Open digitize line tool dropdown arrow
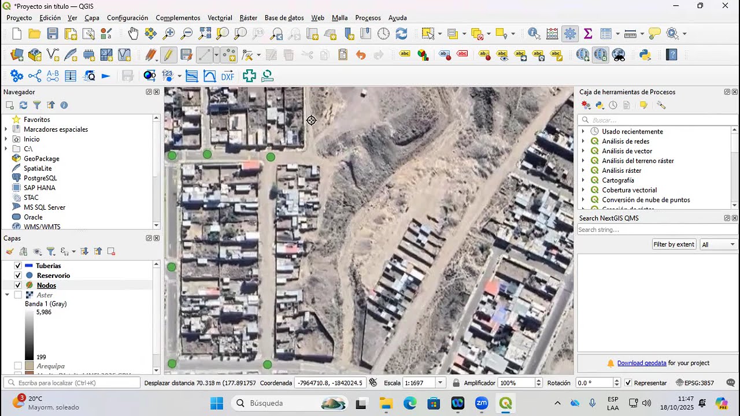The width and height of the screenshot is (740, 416). [216, 55]
